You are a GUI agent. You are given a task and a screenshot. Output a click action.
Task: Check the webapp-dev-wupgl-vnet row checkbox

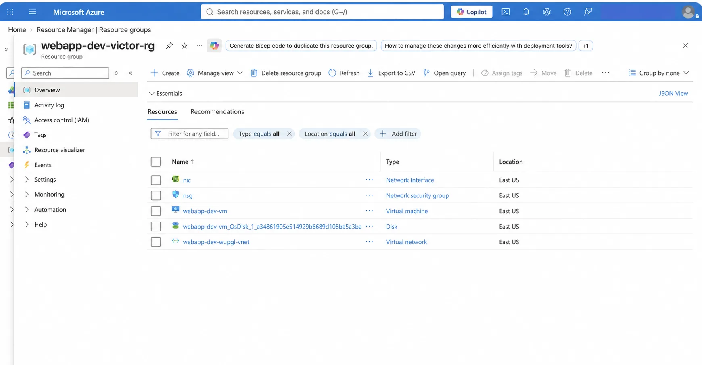(x=156, y=242)
